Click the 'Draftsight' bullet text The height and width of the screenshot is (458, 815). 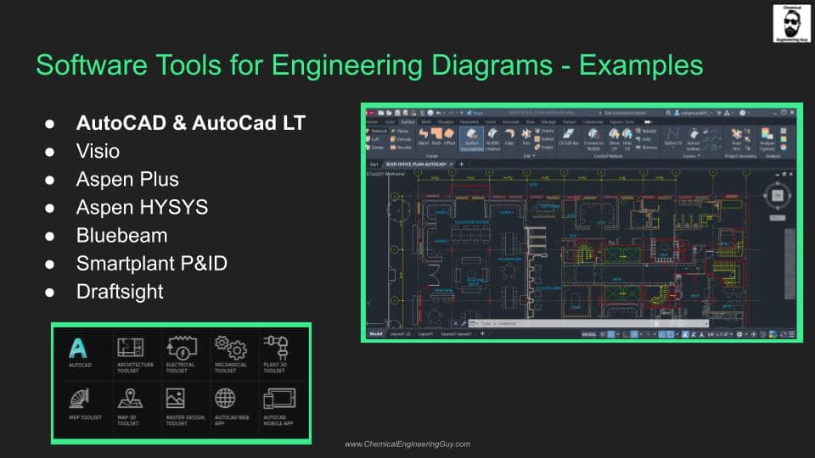(120, 291)
